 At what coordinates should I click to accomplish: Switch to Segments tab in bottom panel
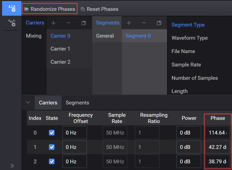(x=77, y=103)
